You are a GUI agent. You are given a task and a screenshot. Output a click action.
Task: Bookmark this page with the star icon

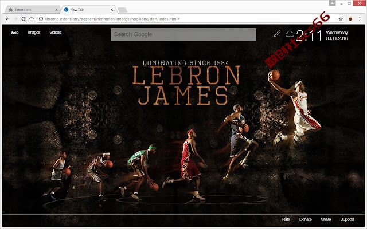pyautogui.click(x=341, y=19)
